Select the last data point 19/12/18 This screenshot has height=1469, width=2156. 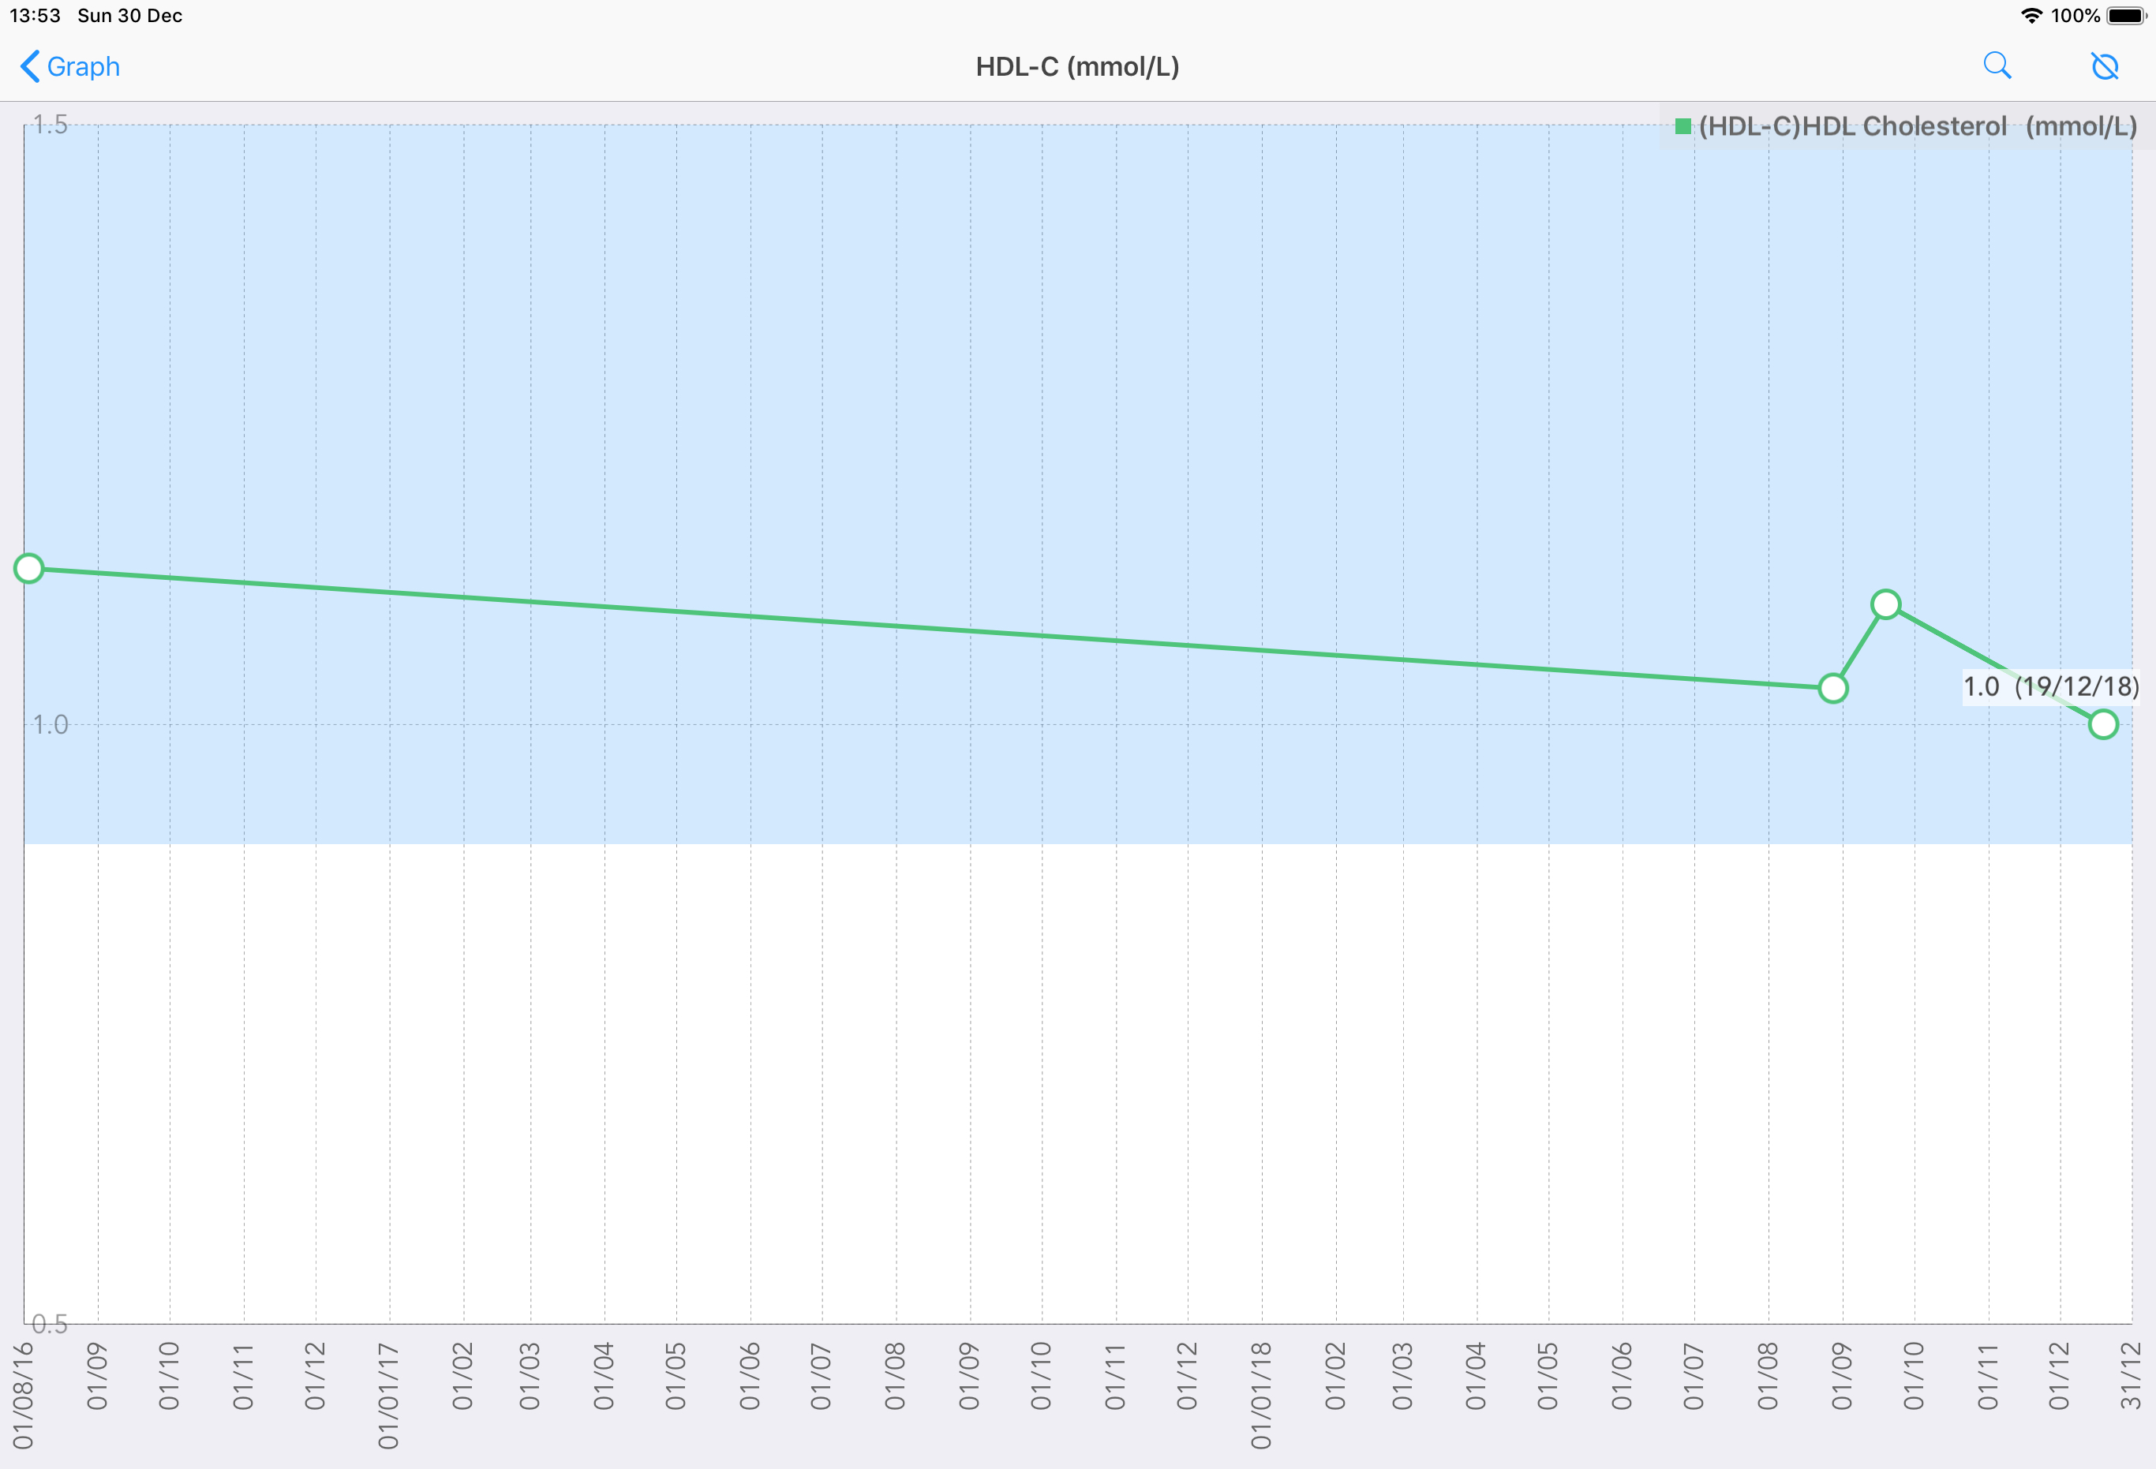click(2102, 724)
